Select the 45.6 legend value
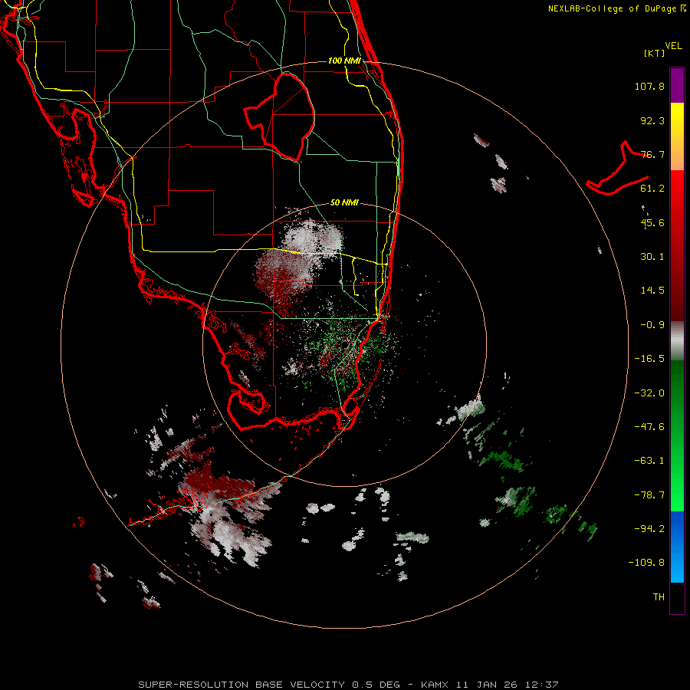Screen dimensions: 690x690 (x=652, y=222)
